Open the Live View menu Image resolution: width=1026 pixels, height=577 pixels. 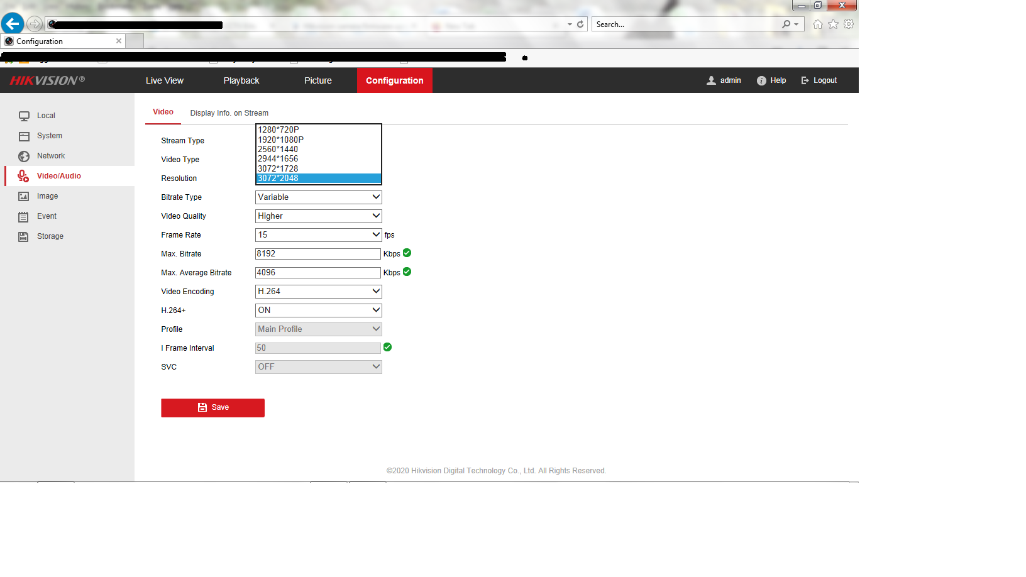coord(165,81)
